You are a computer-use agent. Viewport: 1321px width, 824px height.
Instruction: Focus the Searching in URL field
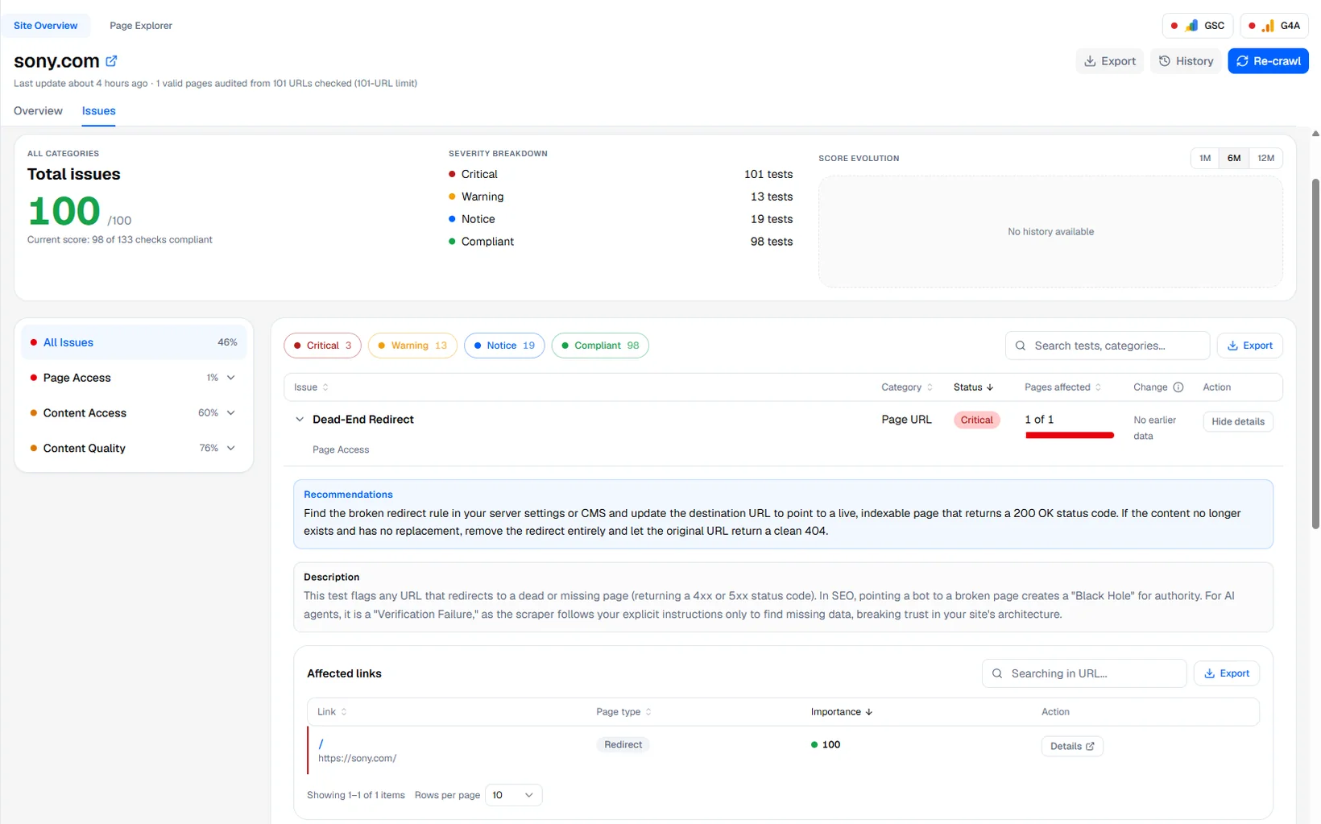click(1084, 673)
